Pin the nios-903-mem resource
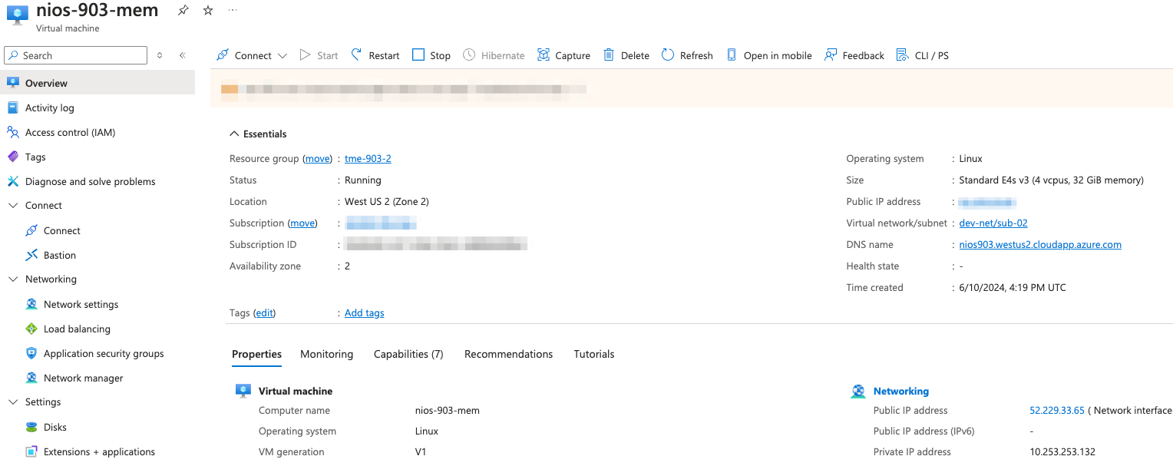Screen dimensions: 1173x466 coord(183,11)
